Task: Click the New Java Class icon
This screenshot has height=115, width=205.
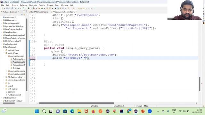Action: click(42, 8)
